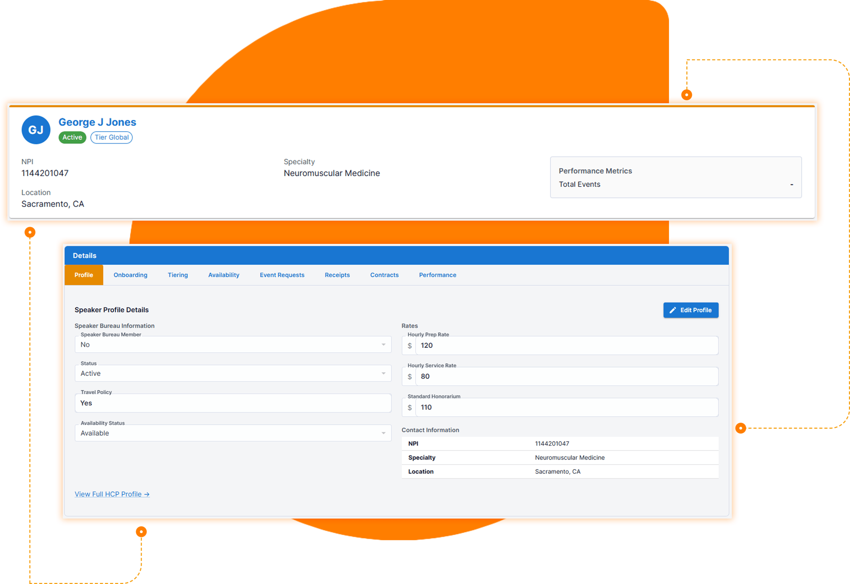Click the Performance Metrics Total Events value
The width and height of the screenshot is (850, 584).
[x=791, y=184]
